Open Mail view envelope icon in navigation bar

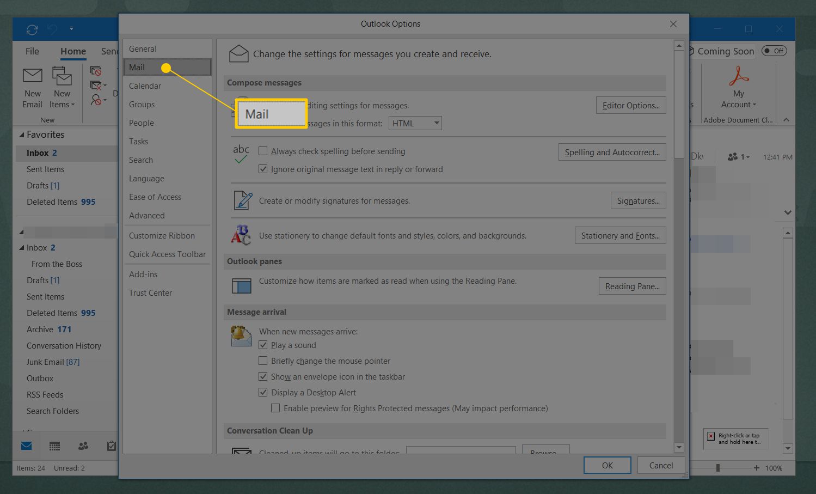pos(26,446)
